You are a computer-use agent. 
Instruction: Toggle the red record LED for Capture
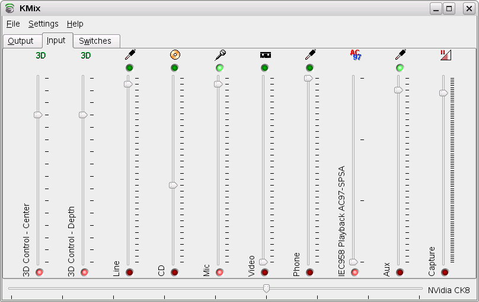pos(445,272)
